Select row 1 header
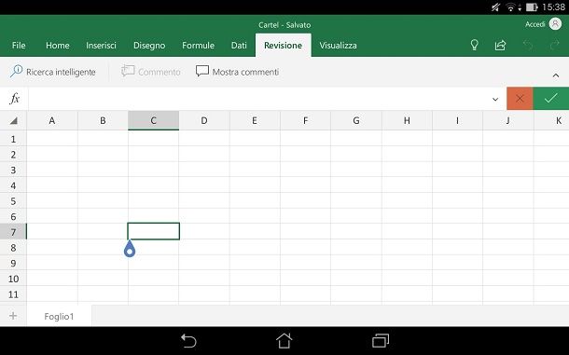This screenshot has width=569, height=355. [x=13, y=139]
